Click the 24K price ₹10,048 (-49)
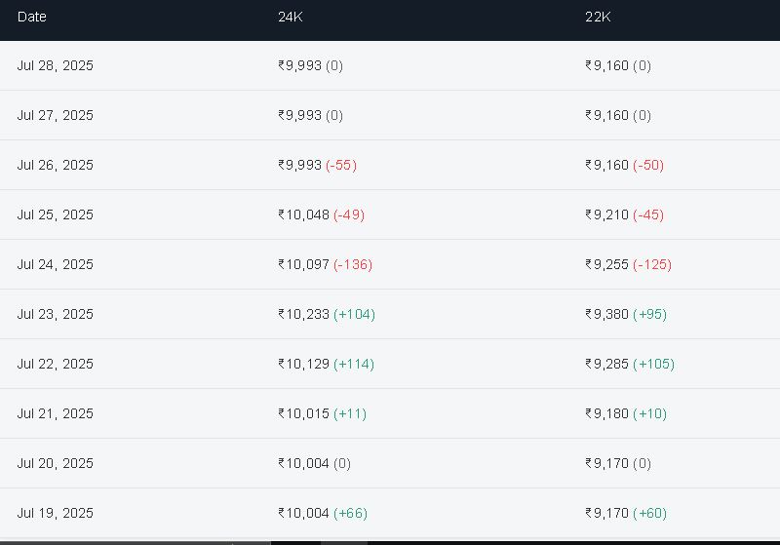The height and width of the screenshot is (545, 780). click(322, 214)
